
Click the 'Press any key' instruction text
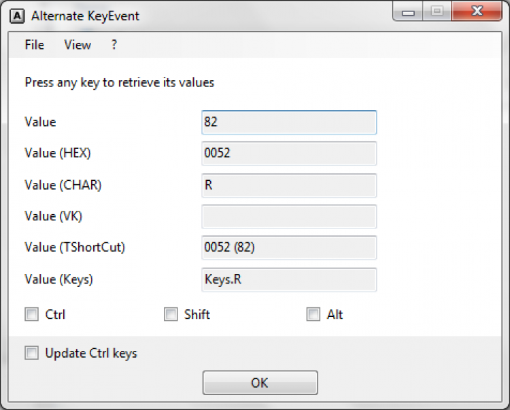click(119, 83)
